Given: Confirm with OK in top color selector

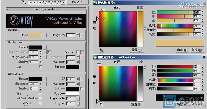Looking at the screenshot, I should point(182,50).
